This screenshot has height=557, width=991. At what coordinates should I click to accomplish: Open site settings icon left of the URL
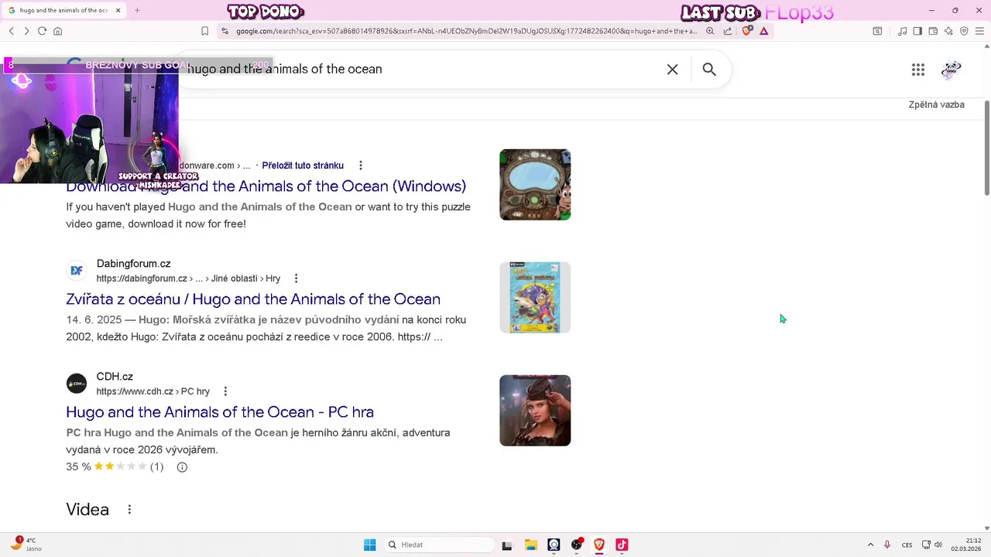[225, 31]
